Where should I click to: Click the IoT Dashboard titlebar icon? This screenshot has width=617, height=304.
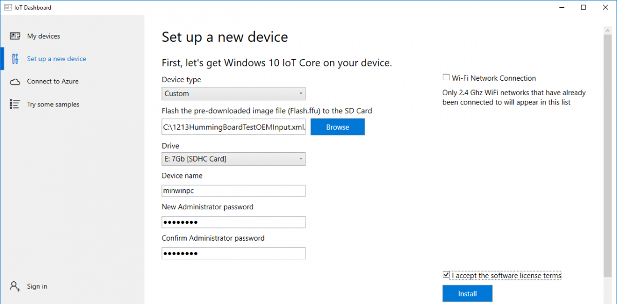pyautogui.click(x=7, y=7)
